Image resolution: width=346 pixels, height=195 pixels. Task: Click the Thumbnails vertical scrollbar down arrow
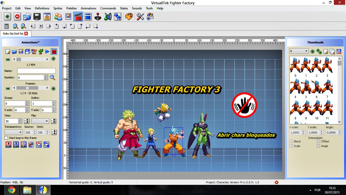340,122
